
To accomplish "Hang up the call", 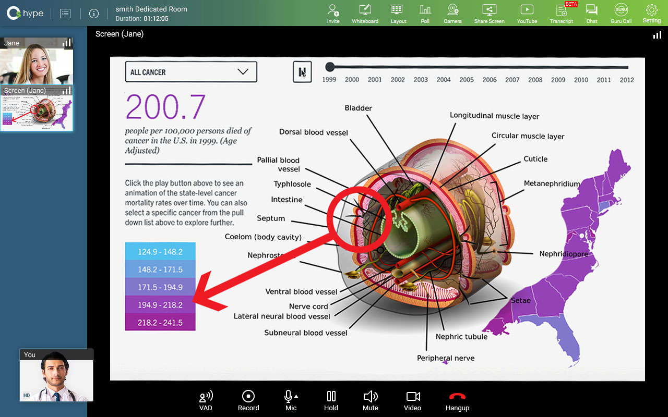I will (457, 400).
